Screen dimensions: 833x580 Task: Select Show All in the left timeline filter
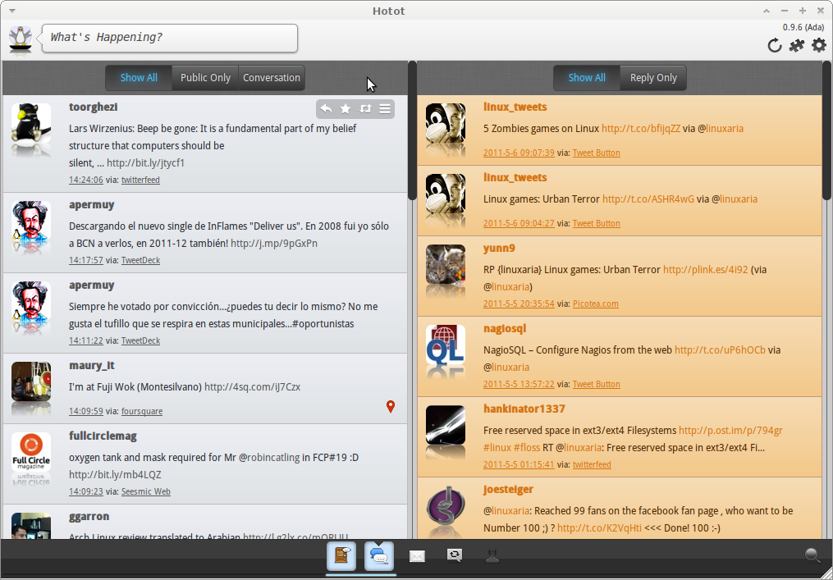click(139, 78)
